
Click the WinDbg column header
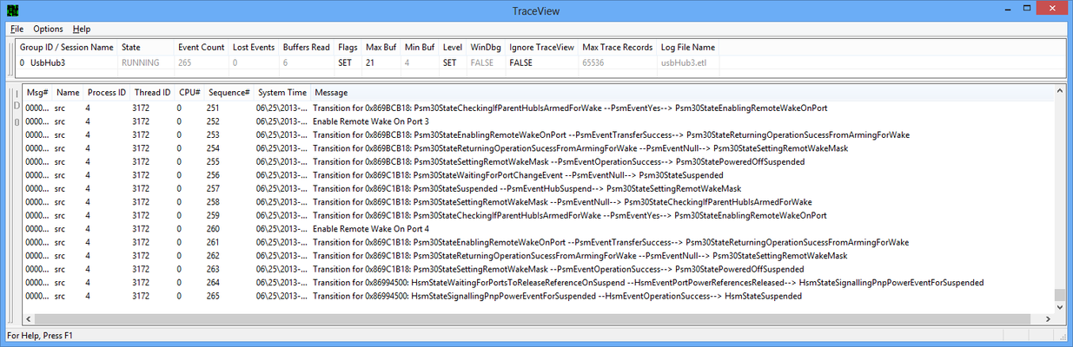pos(486,47)
